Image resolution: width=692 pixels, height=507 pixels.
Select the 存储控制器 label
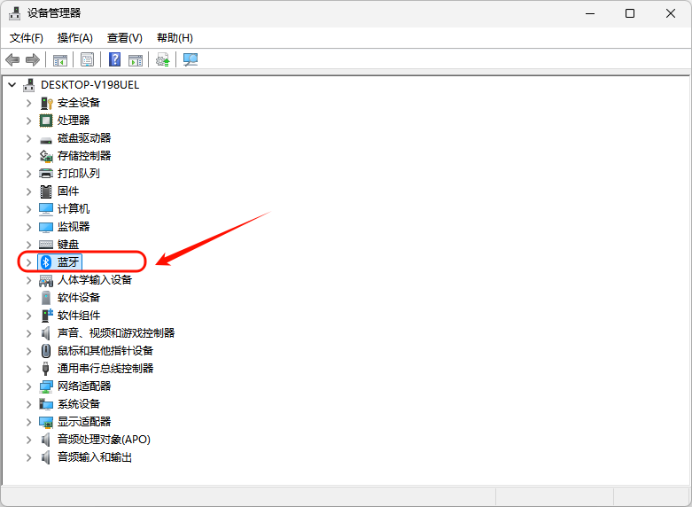(84, 155)
